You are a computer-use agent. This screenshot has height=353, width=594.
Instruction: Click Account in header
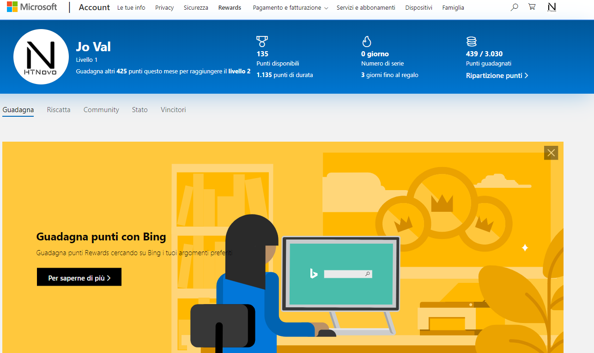pyautogui.click(x=94, y=7)
